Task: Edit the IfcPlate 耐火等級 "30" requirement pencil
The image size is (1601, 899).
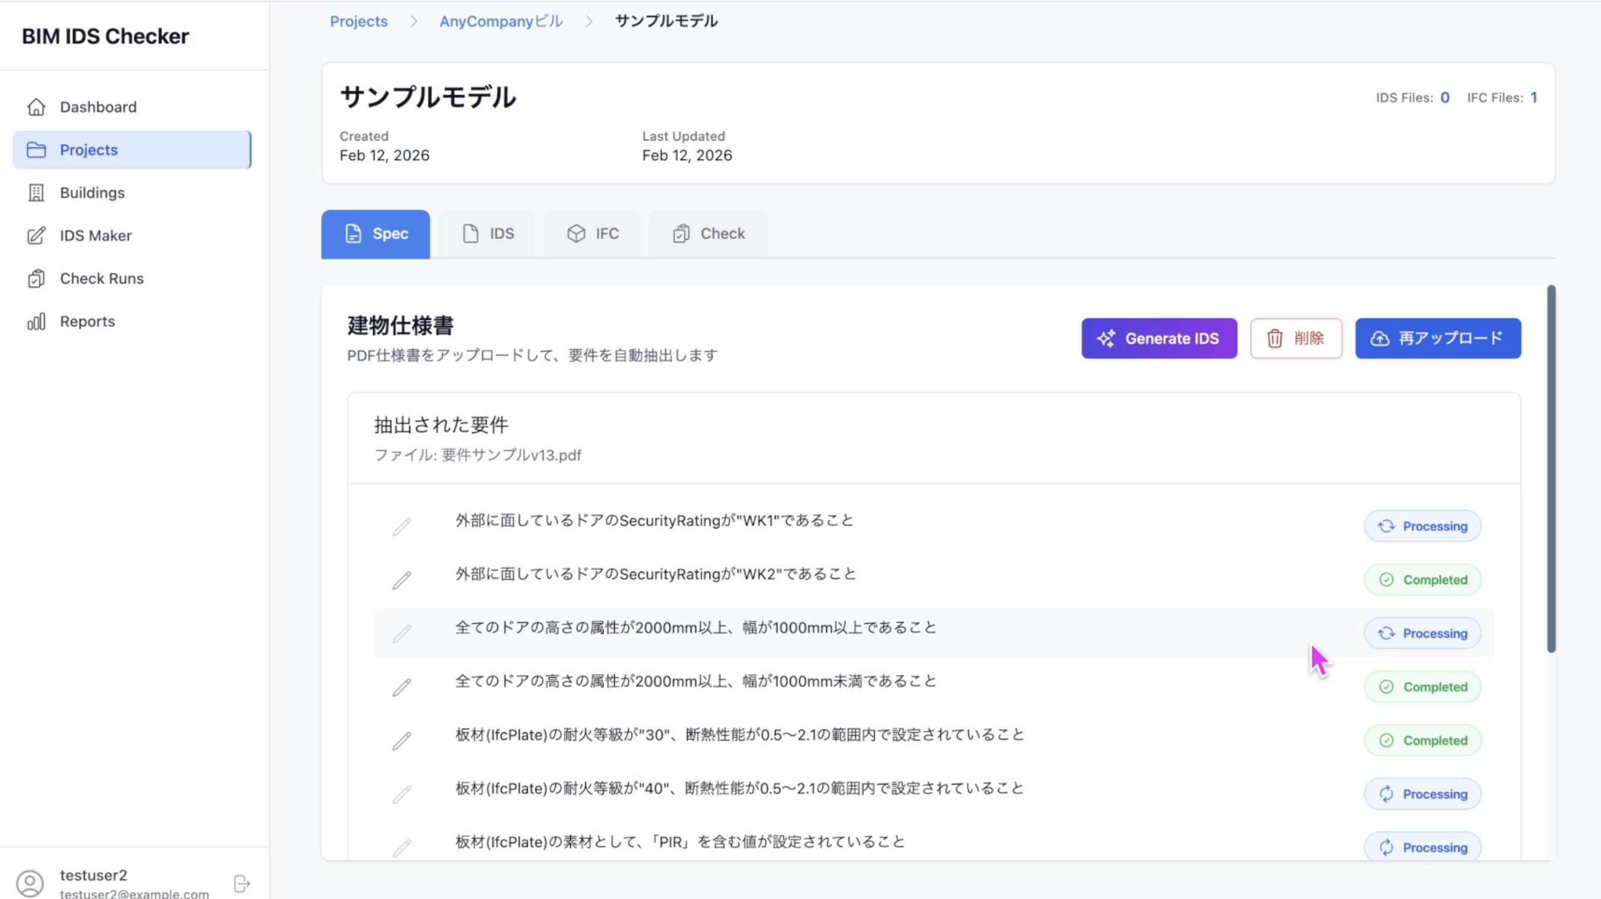Action: 402,741
